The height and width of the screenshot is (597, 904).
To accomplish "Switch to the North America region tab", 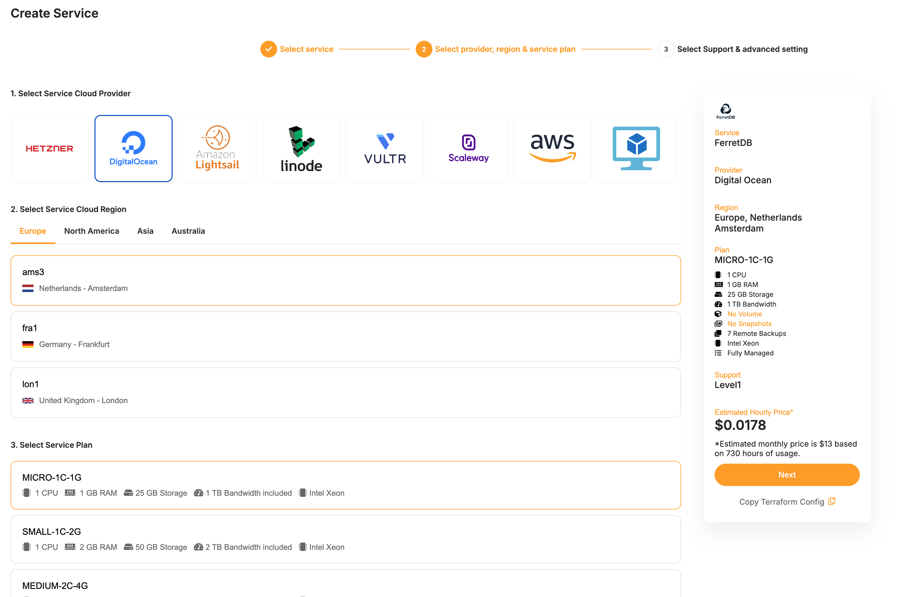I will coord(92,231).
